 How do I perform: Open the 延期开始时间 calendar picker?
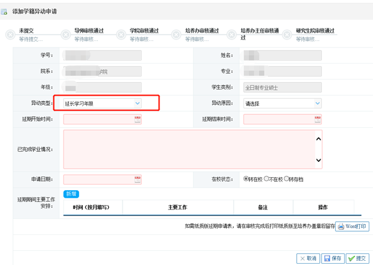click(137, 119)
